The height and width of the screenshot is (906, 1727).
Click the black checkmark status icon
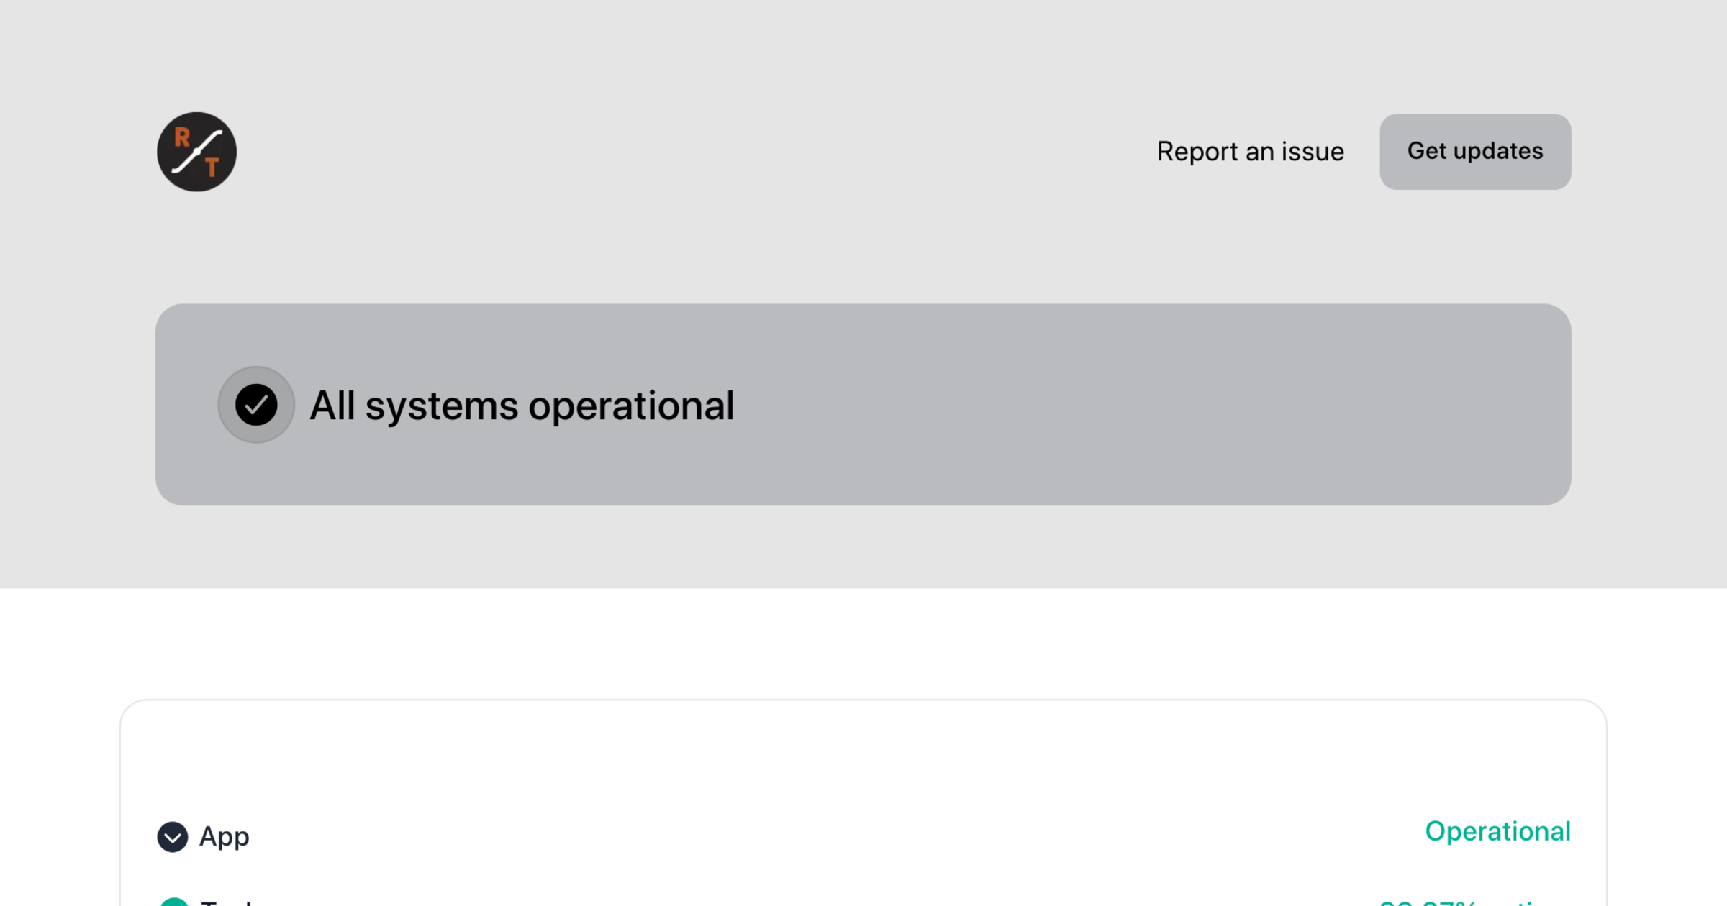coord(256,405)
